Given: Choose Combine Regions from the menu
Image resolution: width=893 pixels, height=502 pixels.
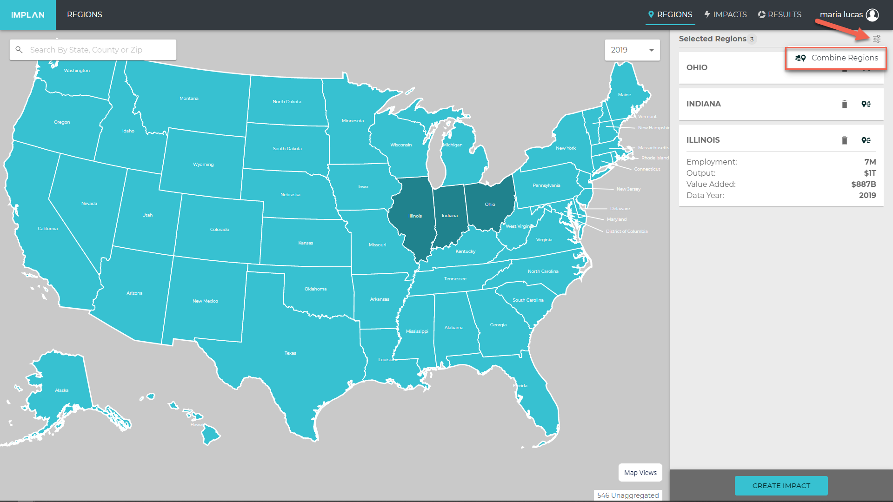Looking at the screenshot, I should tap(836, 58).
